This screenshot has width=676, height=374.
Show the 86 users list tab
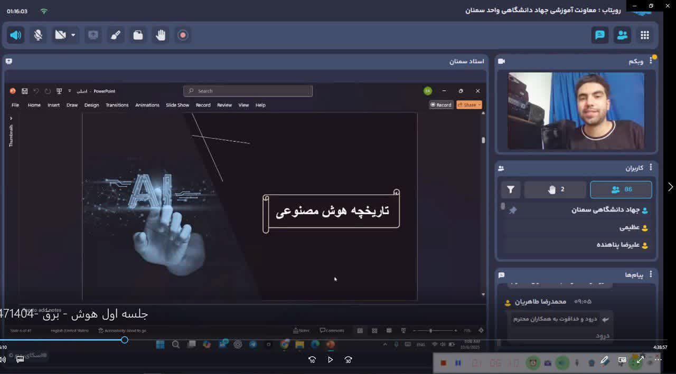click(x=621, y=189)
